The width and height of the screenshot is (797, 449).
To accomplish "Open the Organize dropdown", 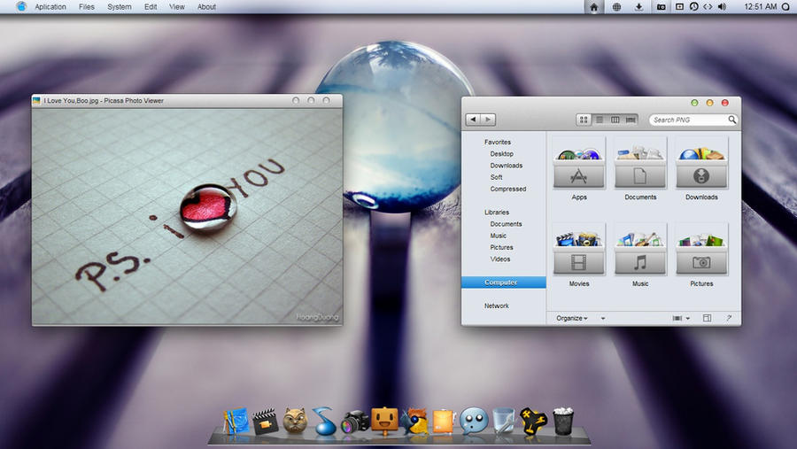I will click(572, 318).
